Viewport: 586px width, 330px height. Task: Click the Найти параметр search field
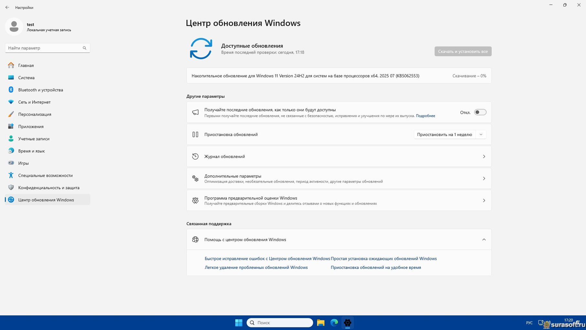44,48
